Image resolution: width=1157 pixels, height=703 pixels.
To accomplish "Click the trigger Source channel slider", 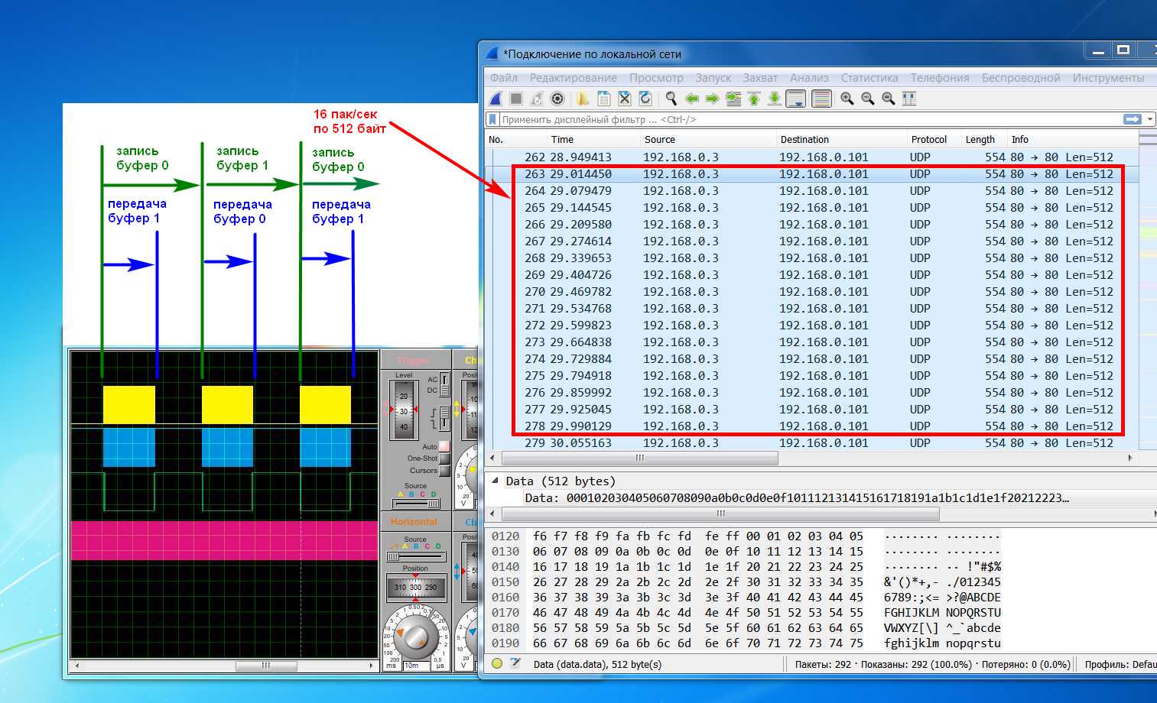I will [x=415, y=504].
